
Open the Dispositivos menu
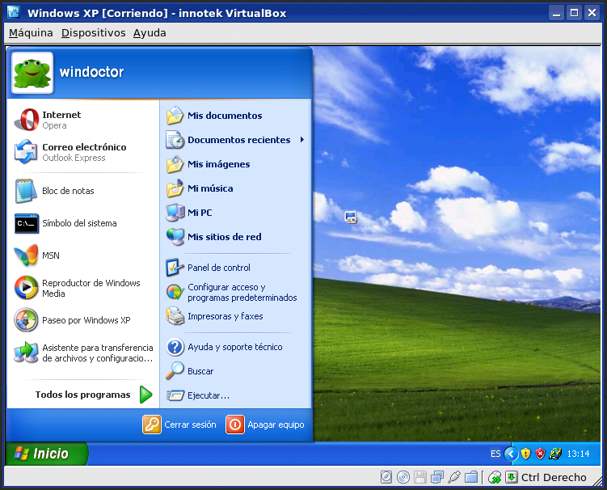[93, 33]
